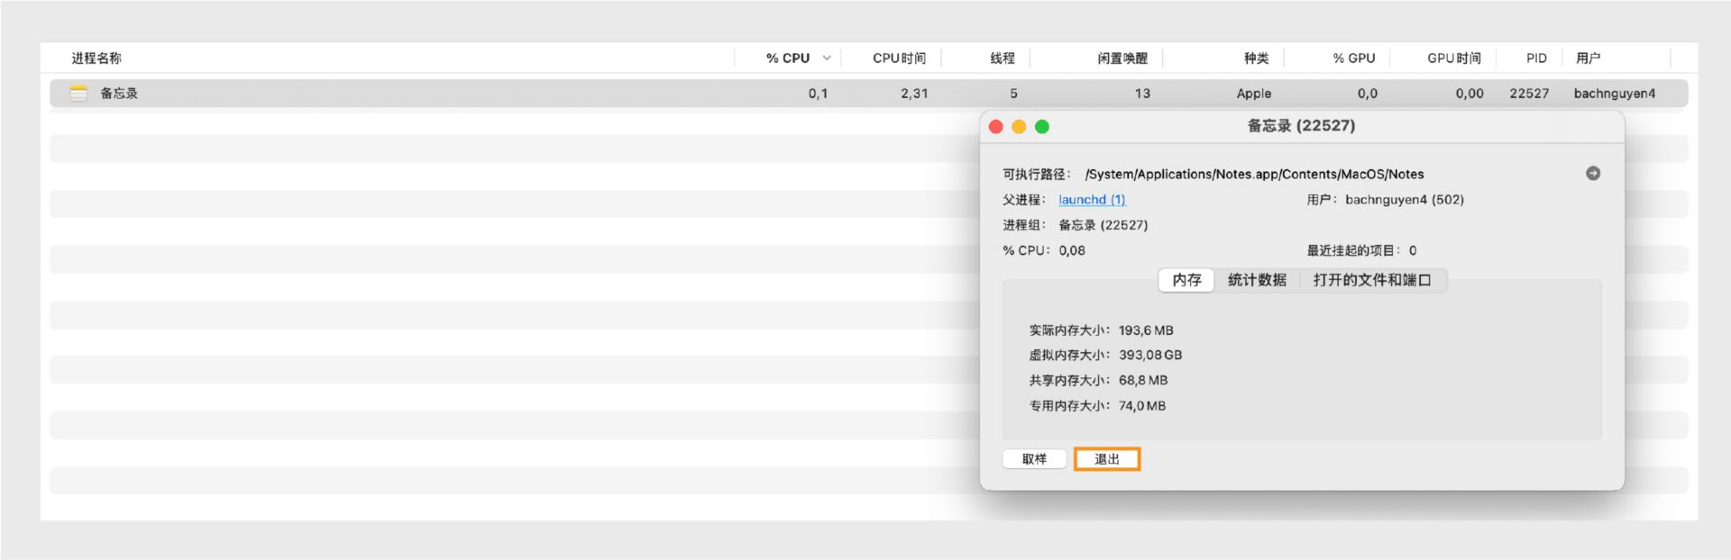Toggle sort direction chevron on % CPU column
The width and height of the screenshot is (1731, 560).
pyautogui.click(x=827, y=59)
